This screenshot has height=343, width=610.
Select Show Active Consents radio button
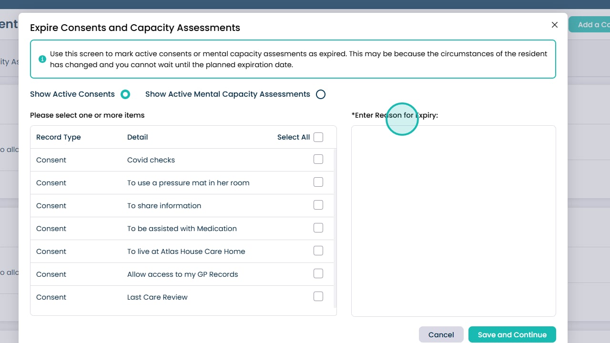coord(125,94)
